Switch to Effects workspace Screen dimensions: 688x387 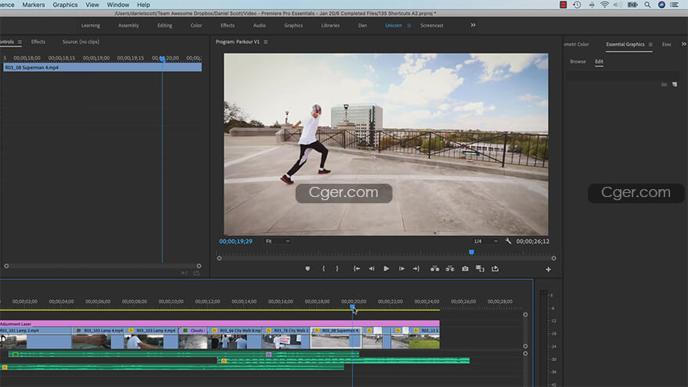tap(228, 26)
